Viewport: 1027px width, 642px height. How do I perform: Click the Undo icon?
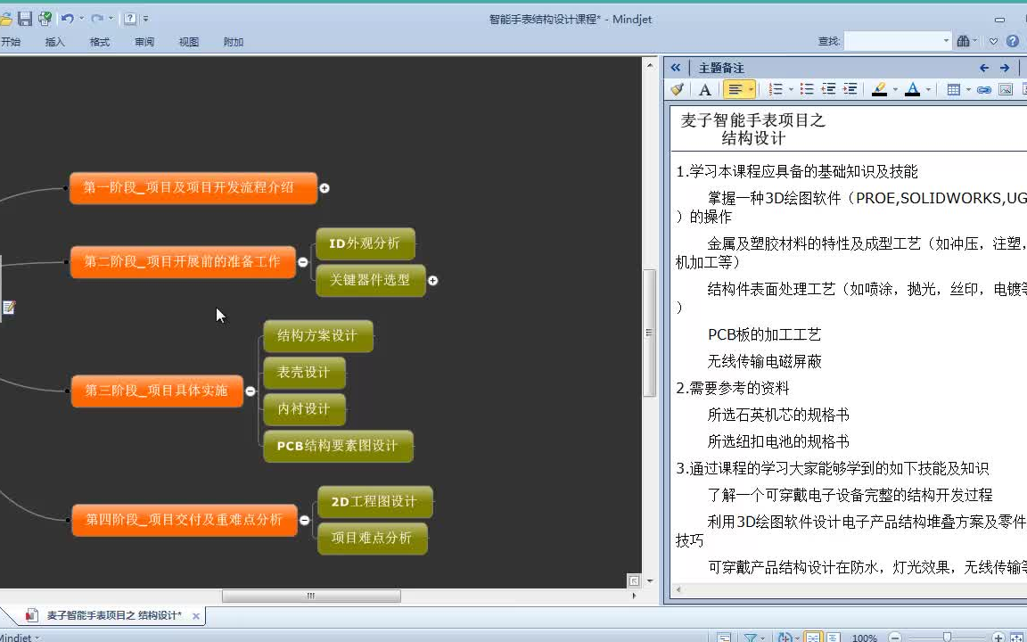coord(67,18)
